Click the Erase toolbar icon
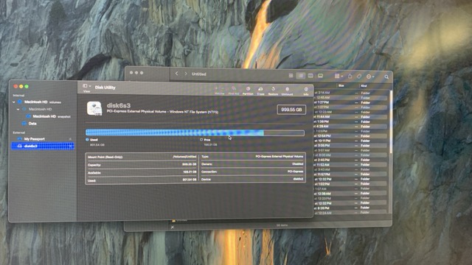 (x=260, y=89)
